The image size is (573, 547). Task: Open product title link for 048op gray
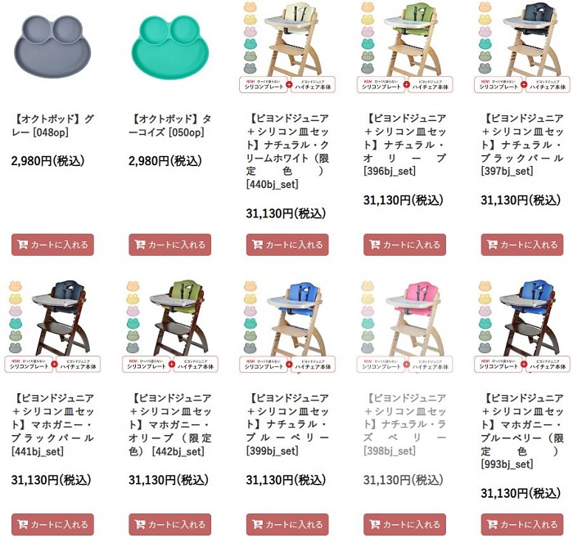[52, 125]
